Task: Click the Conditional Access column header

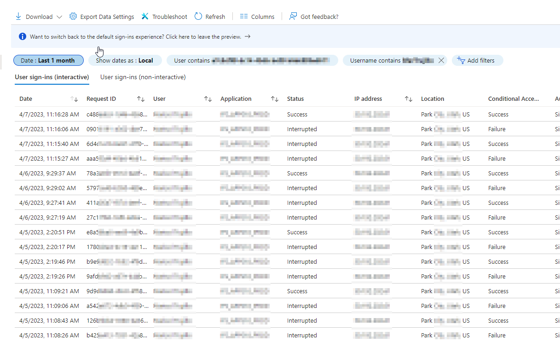Action: click(514, 99)
